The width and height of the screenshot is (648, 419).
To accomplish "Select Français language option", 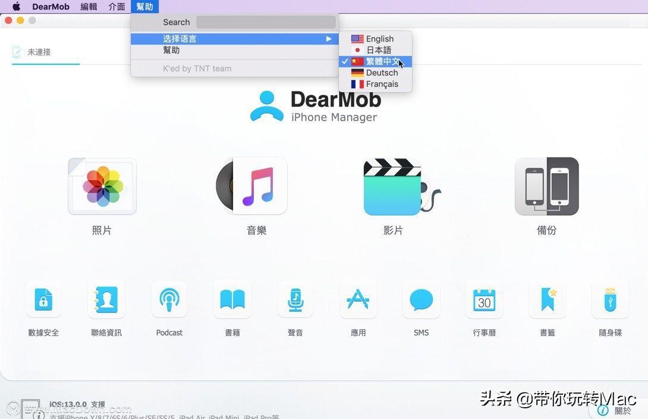I will 381,84.
